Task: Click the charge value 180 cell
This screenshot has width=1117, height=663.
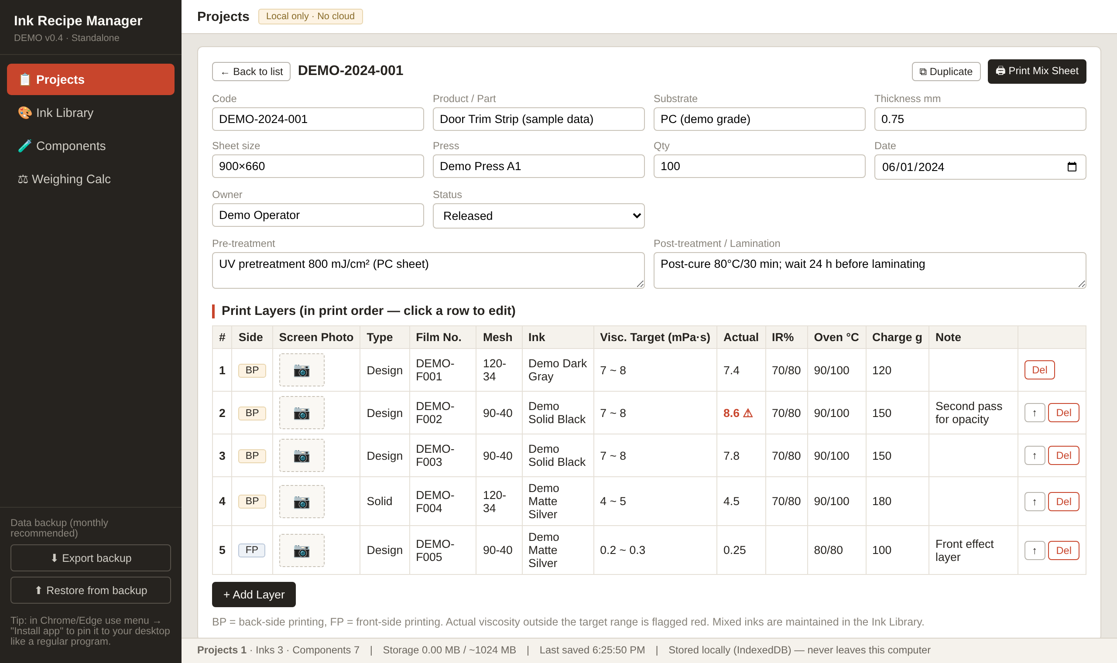Action: pos(897,501)
